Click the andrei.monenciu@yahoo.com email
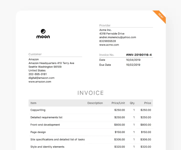 point(118,37)
